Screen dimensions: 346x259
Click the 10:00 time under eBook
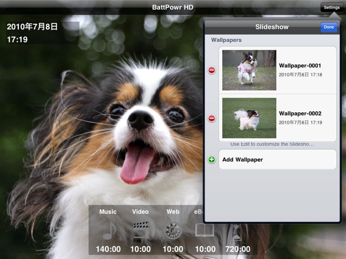click(x=205, y=249)
